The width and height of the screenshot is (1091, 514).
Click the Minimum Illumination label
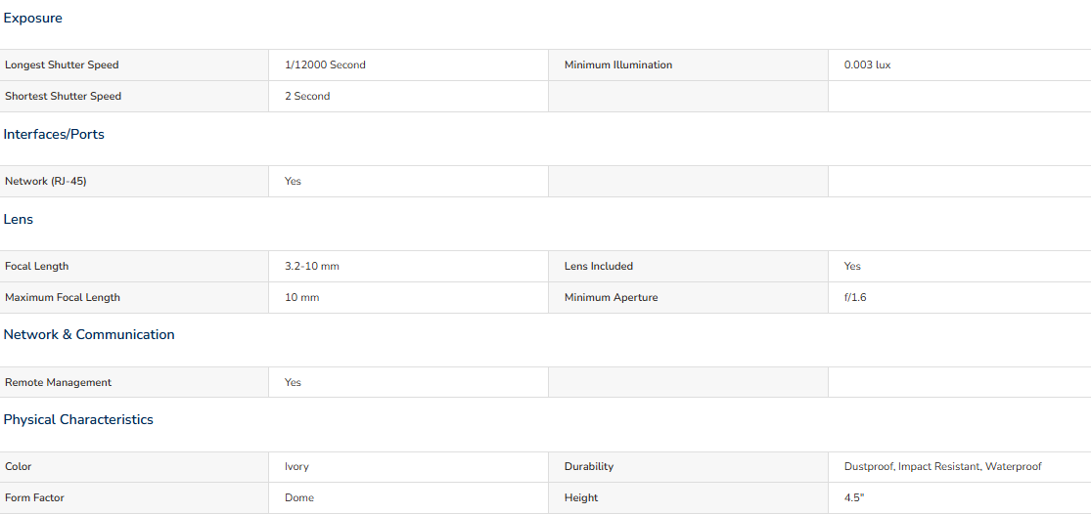pyautogui.click(x=618, y=65)
